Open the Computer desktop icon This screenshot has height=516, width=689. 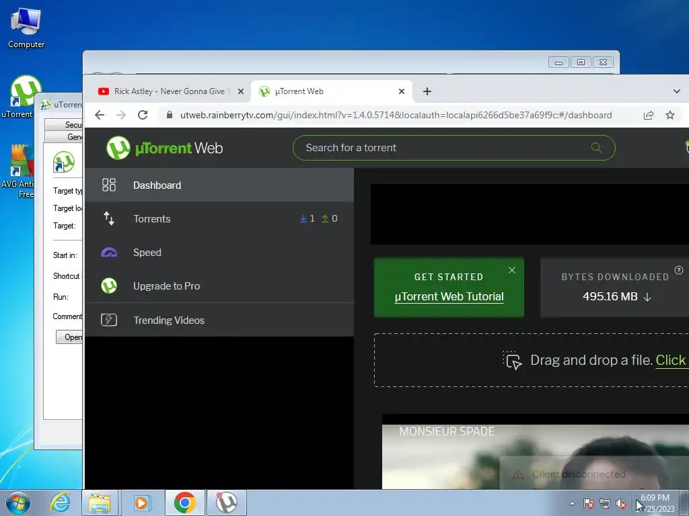[26, 28]
